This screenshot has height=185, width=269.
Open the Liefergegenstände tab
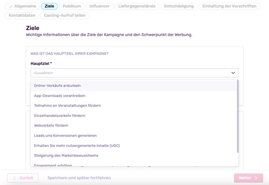[x=137, y=6]
